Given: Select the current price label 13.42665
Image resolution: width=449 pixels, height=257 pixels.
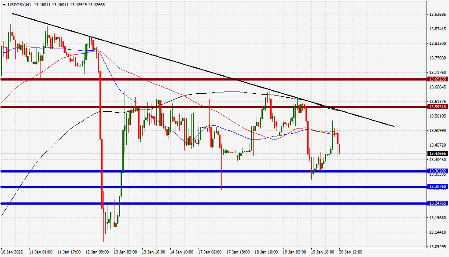Looking at the screenshot, I should [437, 154].
